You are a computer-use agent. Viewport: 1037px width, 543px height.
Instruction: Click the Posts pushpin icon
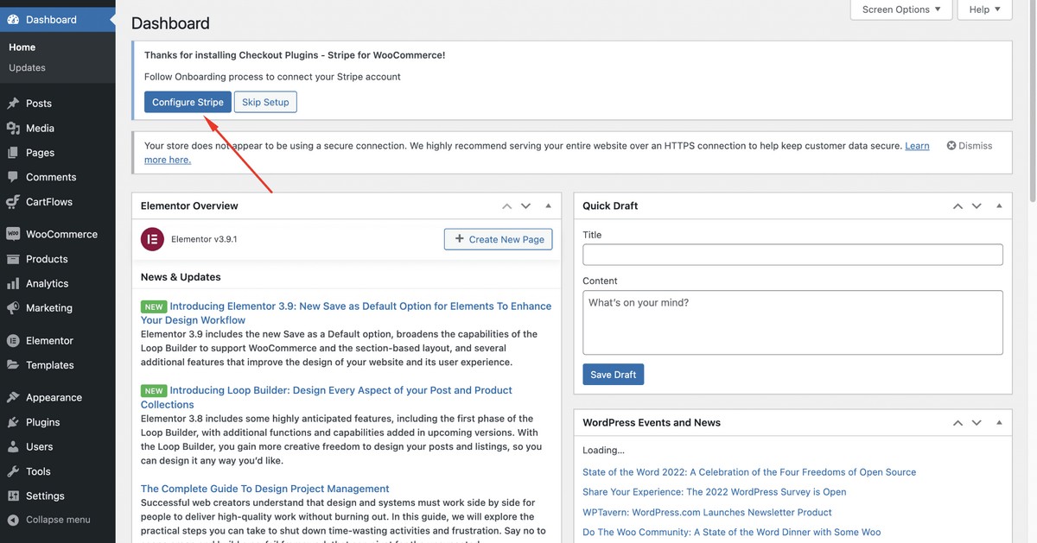[13, 103]
